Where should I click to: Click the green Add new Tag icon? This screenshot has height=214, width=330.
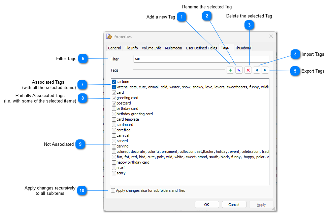click(230, 70)
